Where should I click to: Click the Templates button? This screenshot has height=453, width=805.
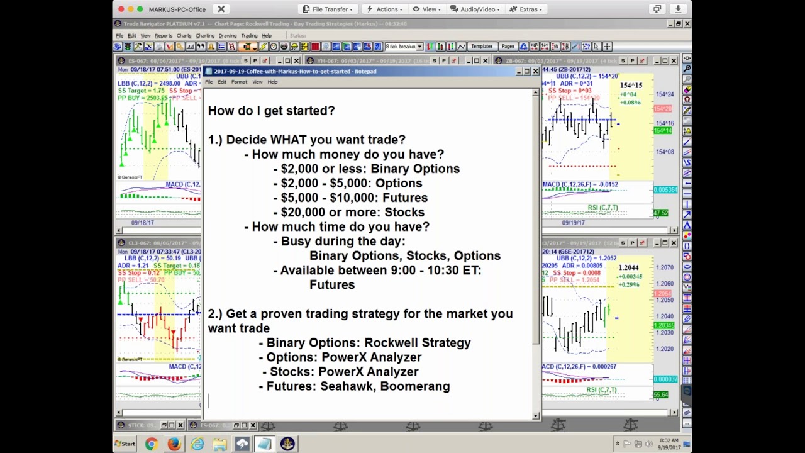coord(482,47)
